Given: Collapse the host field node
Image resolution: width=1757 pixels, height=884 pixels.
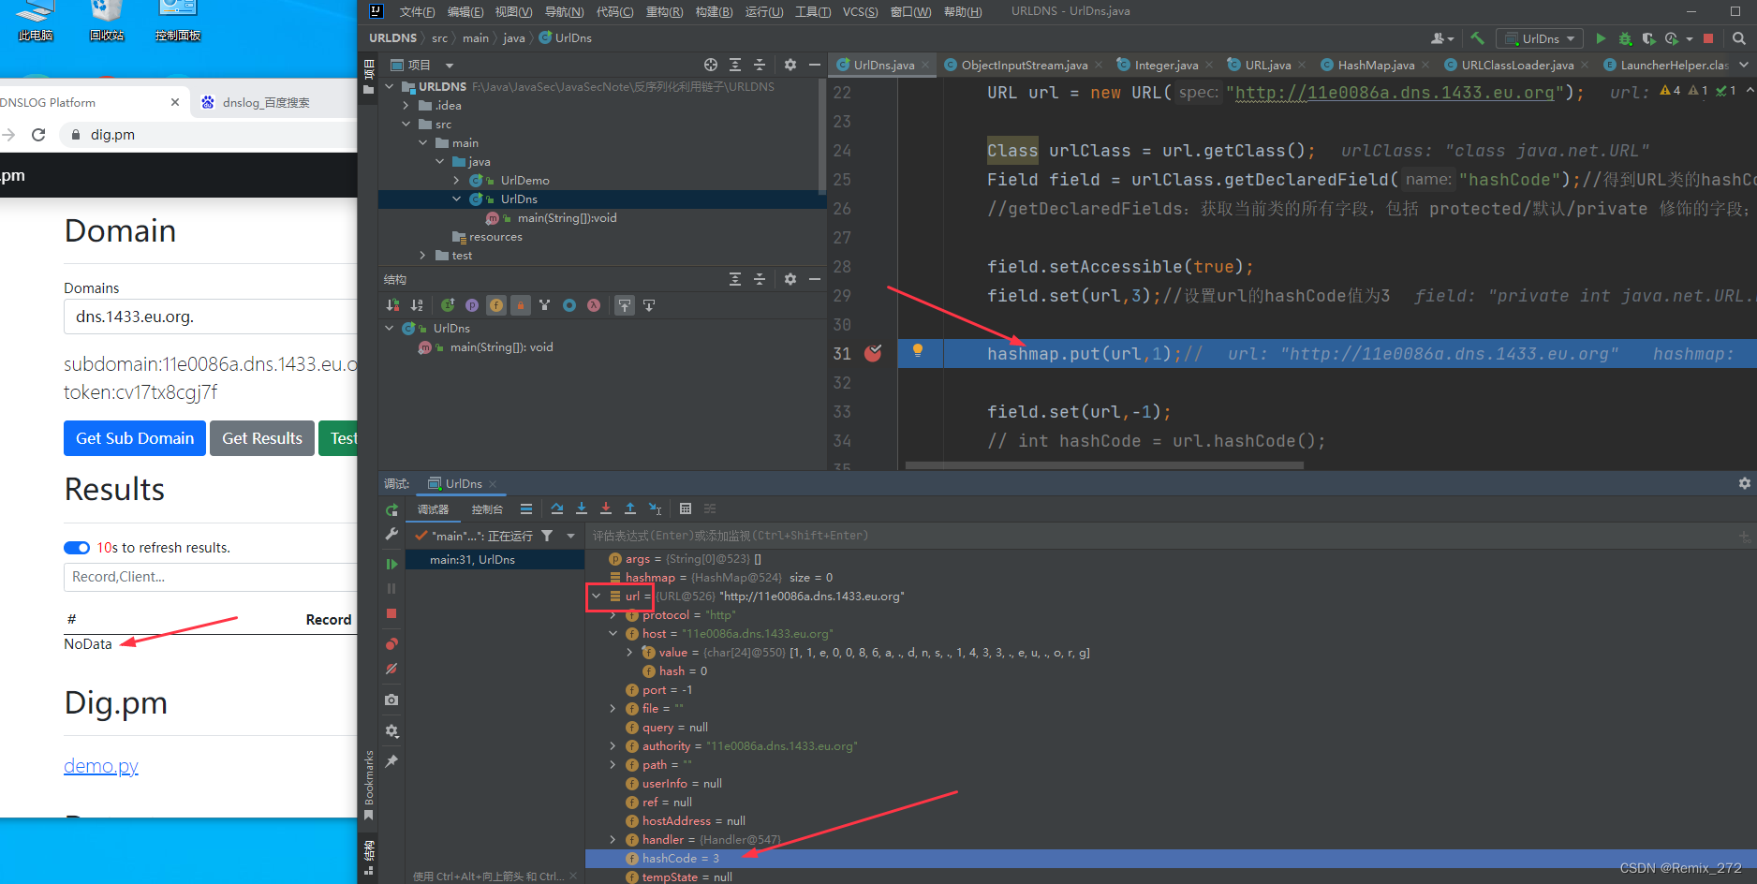Looking at the screenshot, I should coord(613,634).
